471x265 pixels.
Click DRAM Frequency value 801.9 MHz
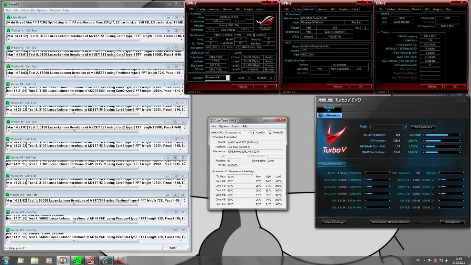[x=430, y=36]
